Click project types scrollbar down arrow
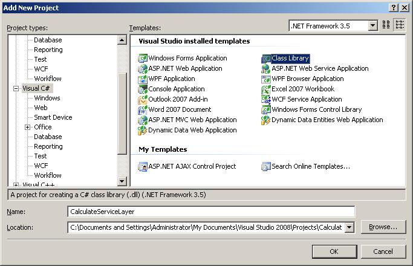The image size is (413, 266). [122, 181]
